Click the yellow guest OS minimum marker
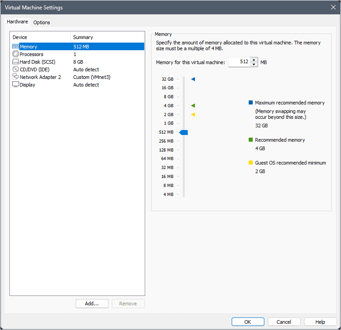341x330 pixels. coord(193,114)
